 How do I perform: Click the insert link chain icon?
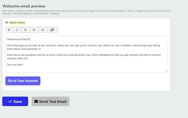click(52, 30)
